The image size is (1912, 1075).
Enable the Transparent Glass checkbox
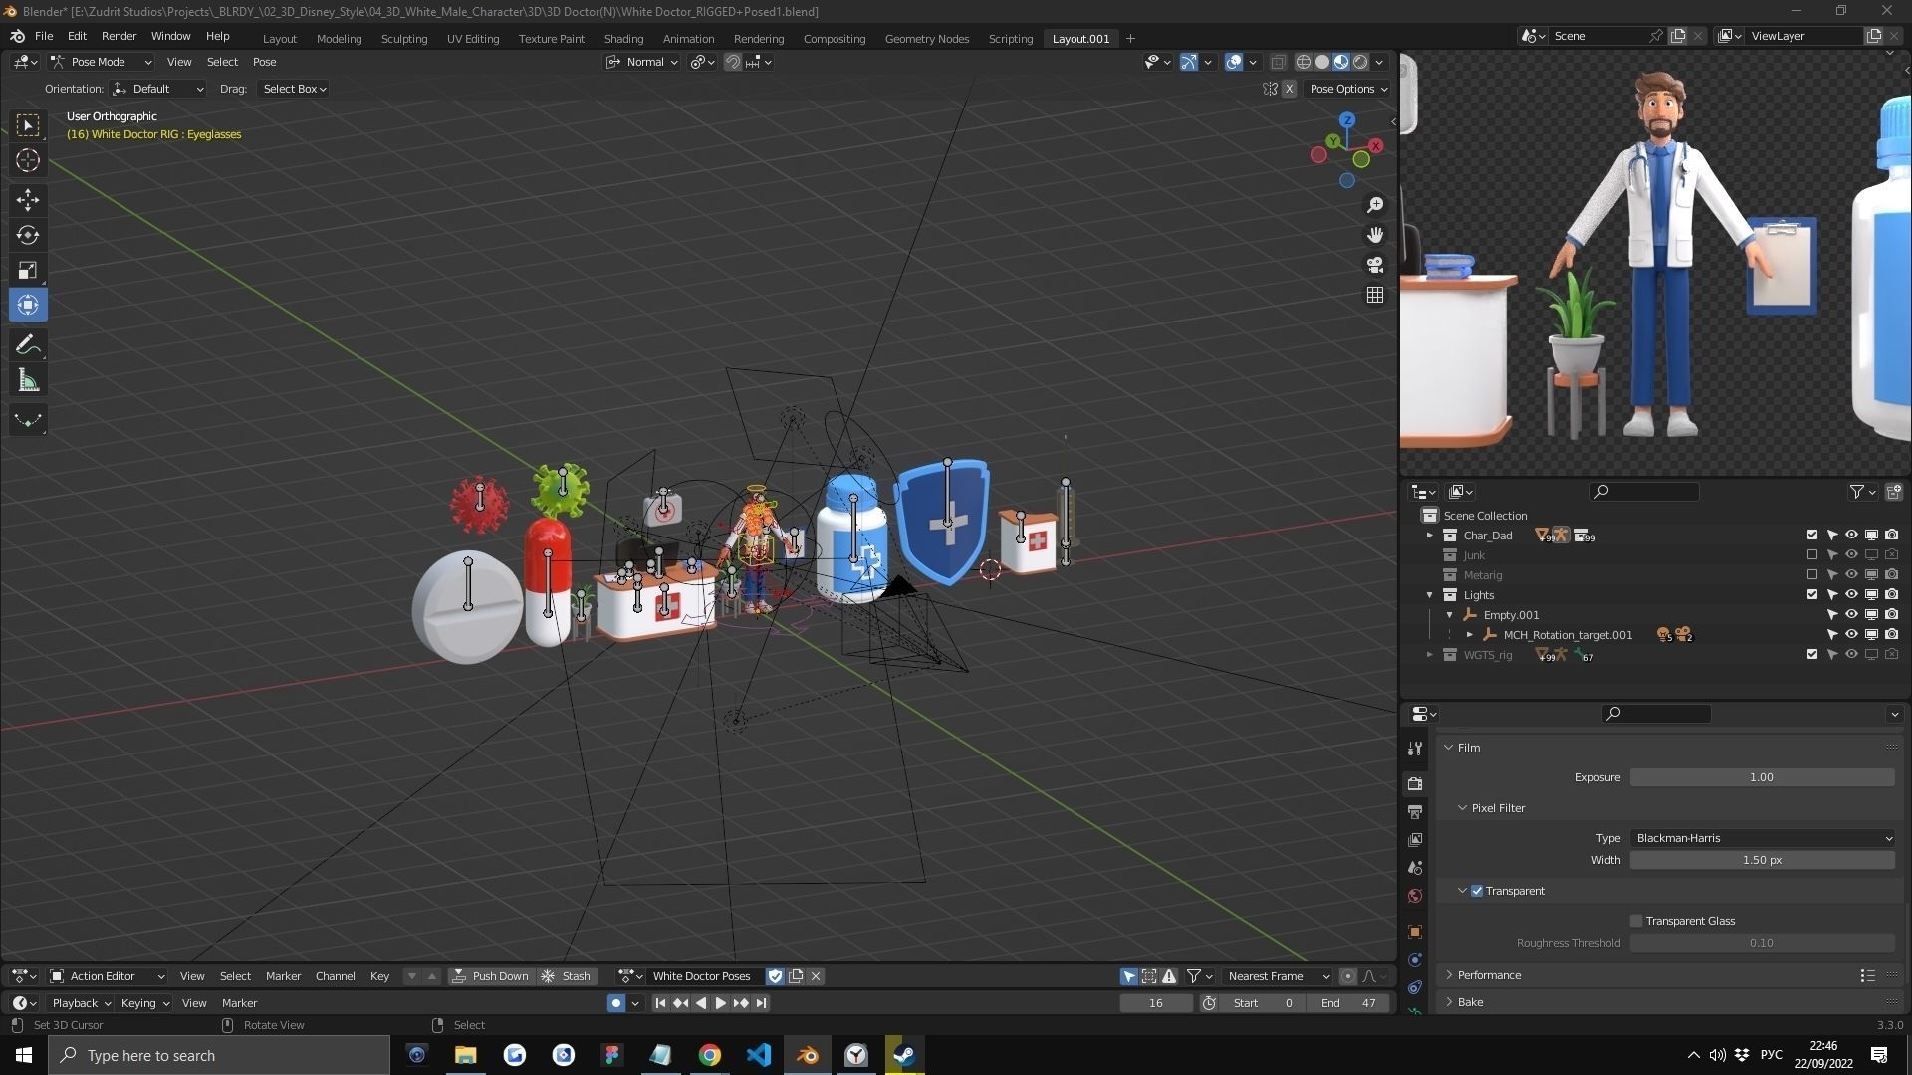pos(1636,921)
